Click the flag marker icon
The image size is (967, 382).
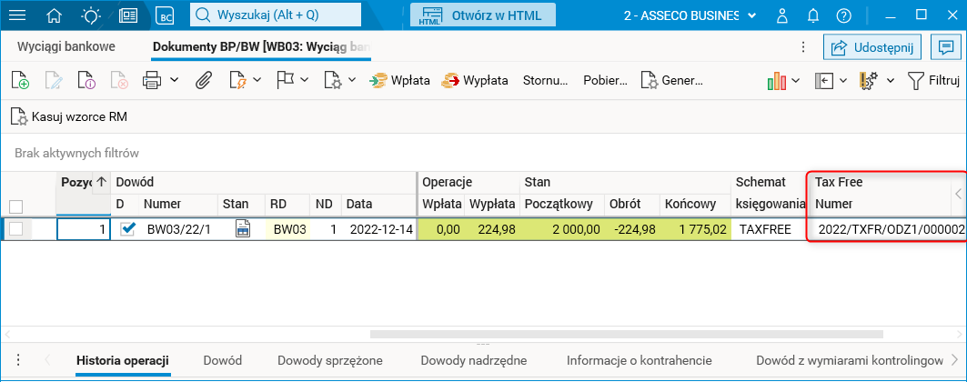tap(286, 80)
